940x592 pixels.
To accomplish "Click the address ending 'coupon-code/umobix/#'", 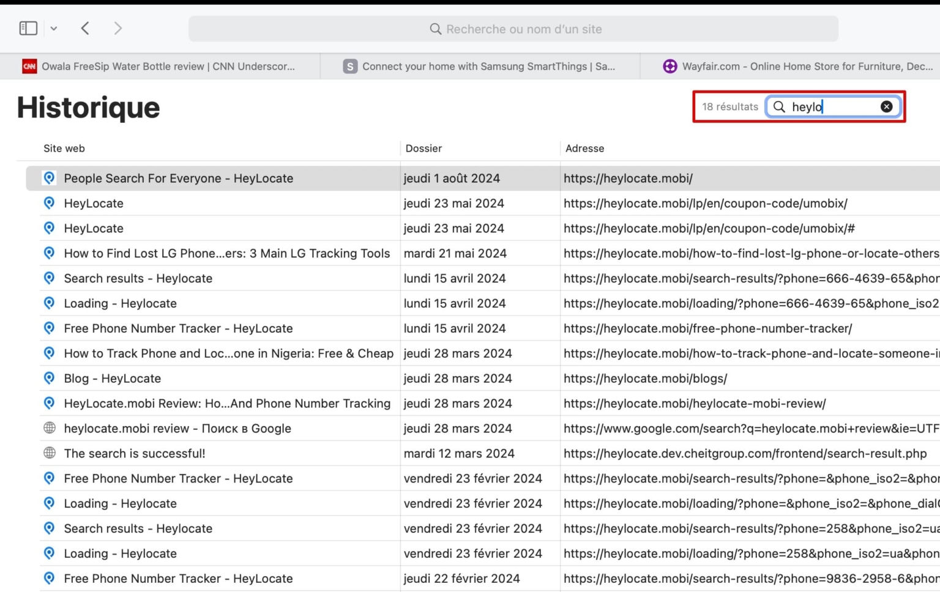I will coord(709,228).
